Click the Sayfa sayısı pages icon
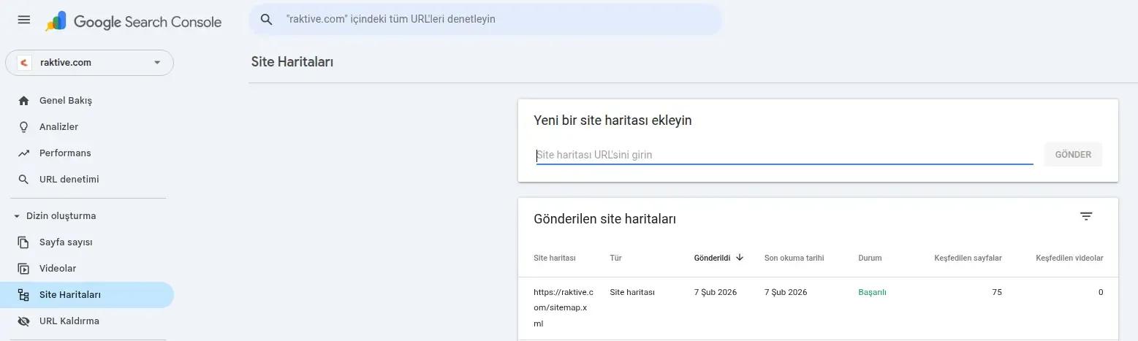The height and width of the screenshot is (341, 1138). tap(24, 242)
